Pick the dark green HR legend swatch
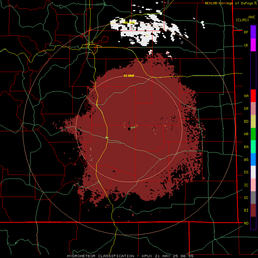The height and width of the screenshot is (258, 258). coord(253,134)
